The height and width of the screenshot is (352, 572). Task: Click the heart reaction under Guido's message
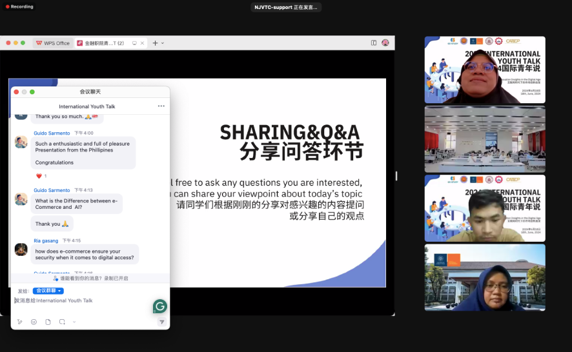pyautogui.click(x=39, y=176)
